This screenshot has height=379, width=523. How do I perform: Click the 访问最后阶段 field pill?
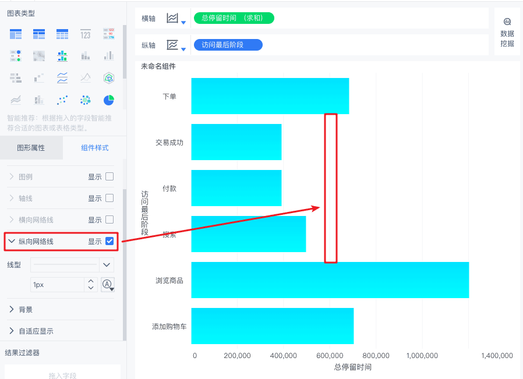pyautogui.click(x=228, y=45)
